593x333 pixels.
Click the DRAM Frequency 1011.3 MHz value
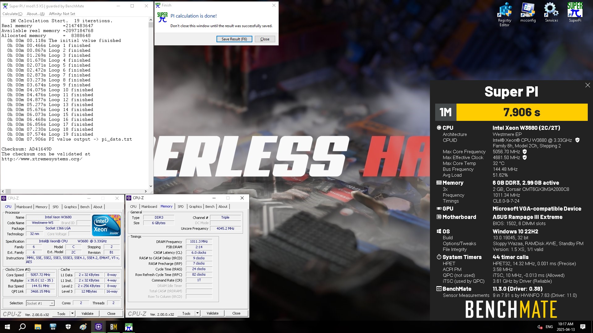[x=199, y=242]
